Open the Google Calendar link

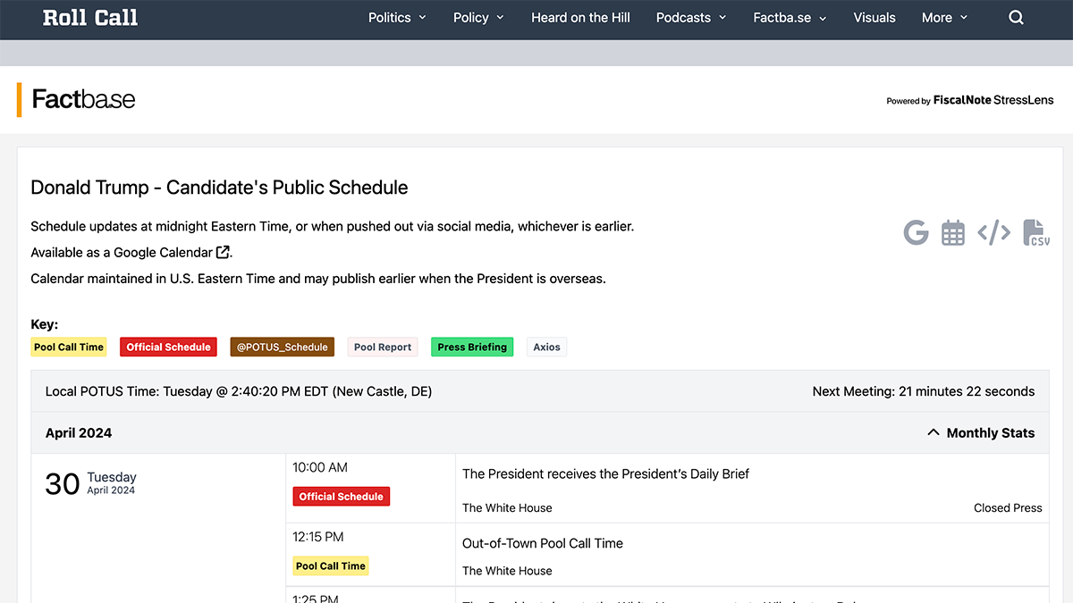click(x=164, y=253)
